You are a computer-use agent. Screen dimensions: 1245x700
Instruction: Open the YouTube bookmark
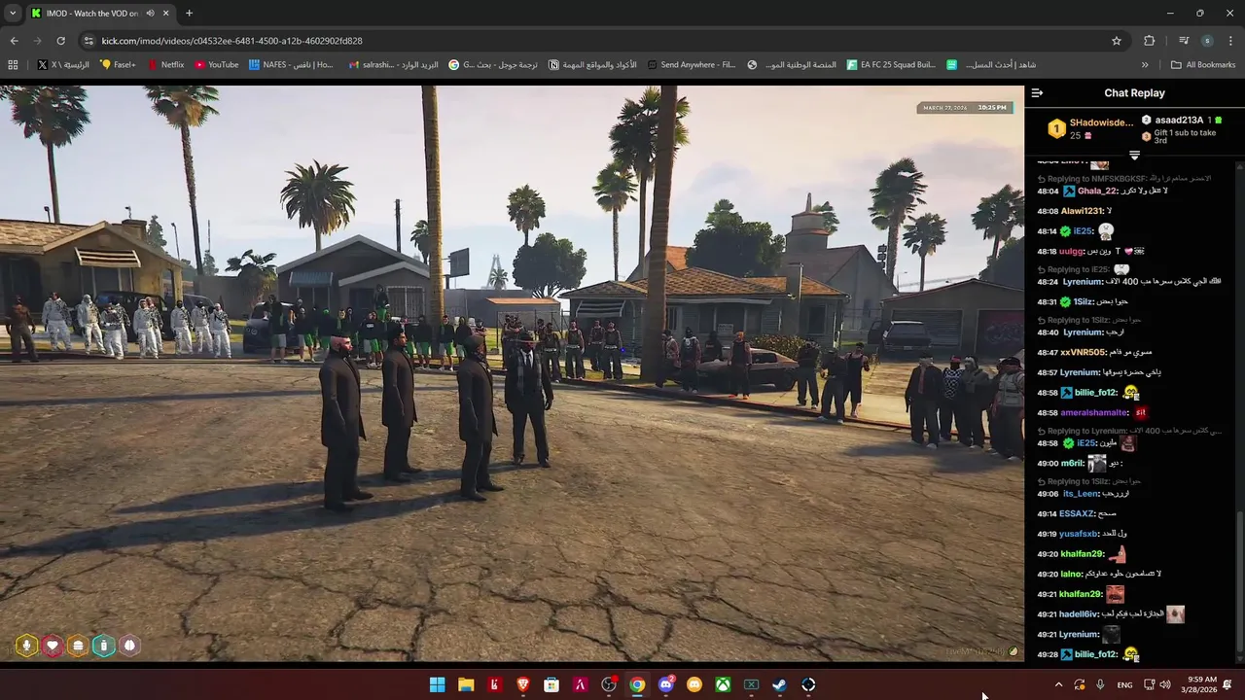point(216,65)
